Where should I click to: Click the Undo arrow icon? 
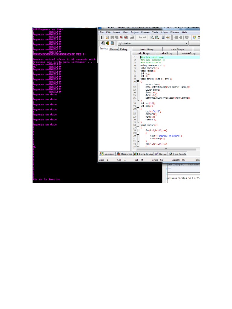coord(140,37)
